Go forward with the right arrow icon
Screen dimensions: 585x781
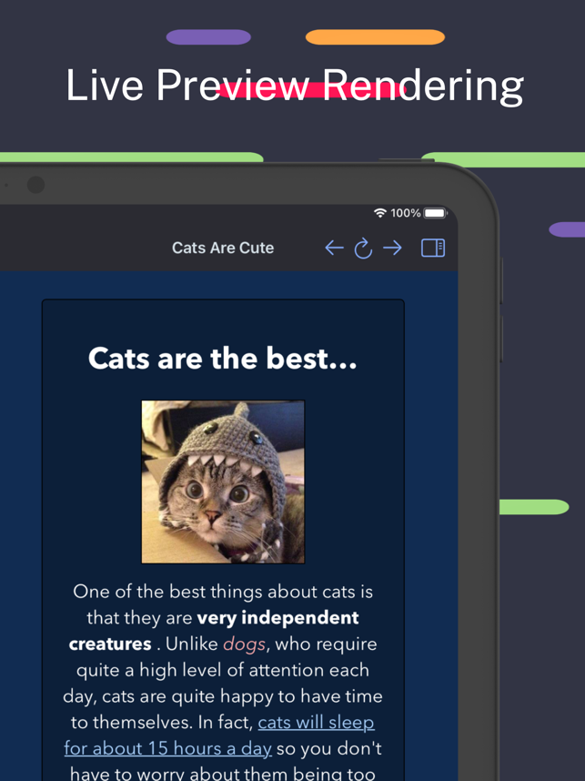coord(392,248)
